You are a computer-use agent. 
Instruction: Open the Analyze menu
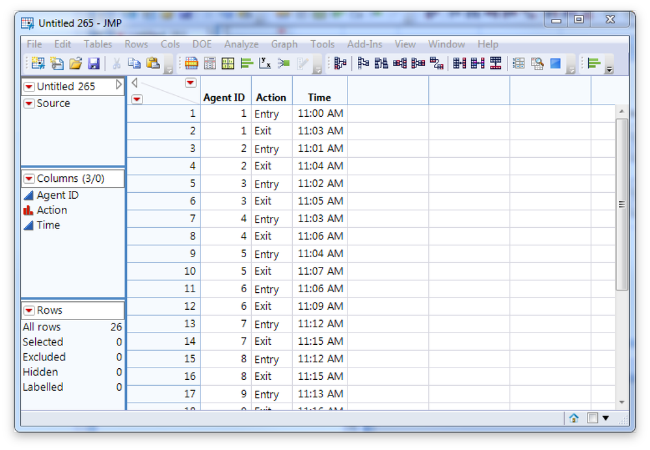click(241, 44)
